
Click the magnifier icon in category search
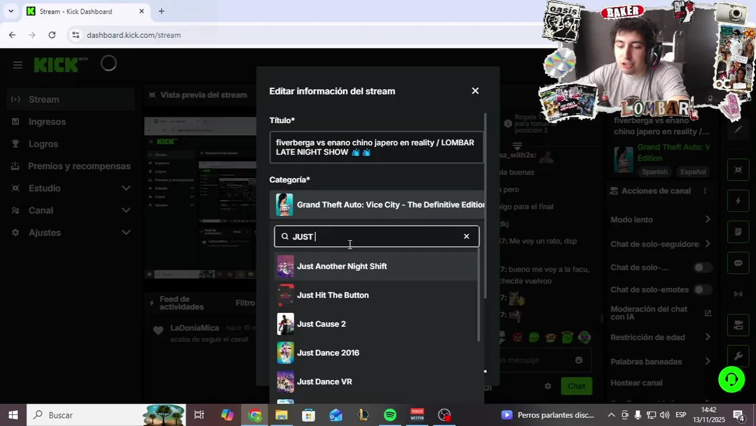[x=285, y=236]
